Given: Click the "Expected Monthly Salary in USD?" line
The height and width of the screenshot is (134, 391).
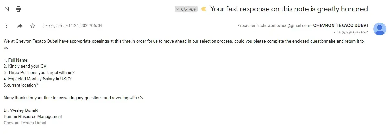Looking at the screenshot, I should coord(37,79).
